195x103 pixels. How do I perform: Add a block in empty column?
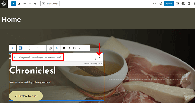point(148,77)
